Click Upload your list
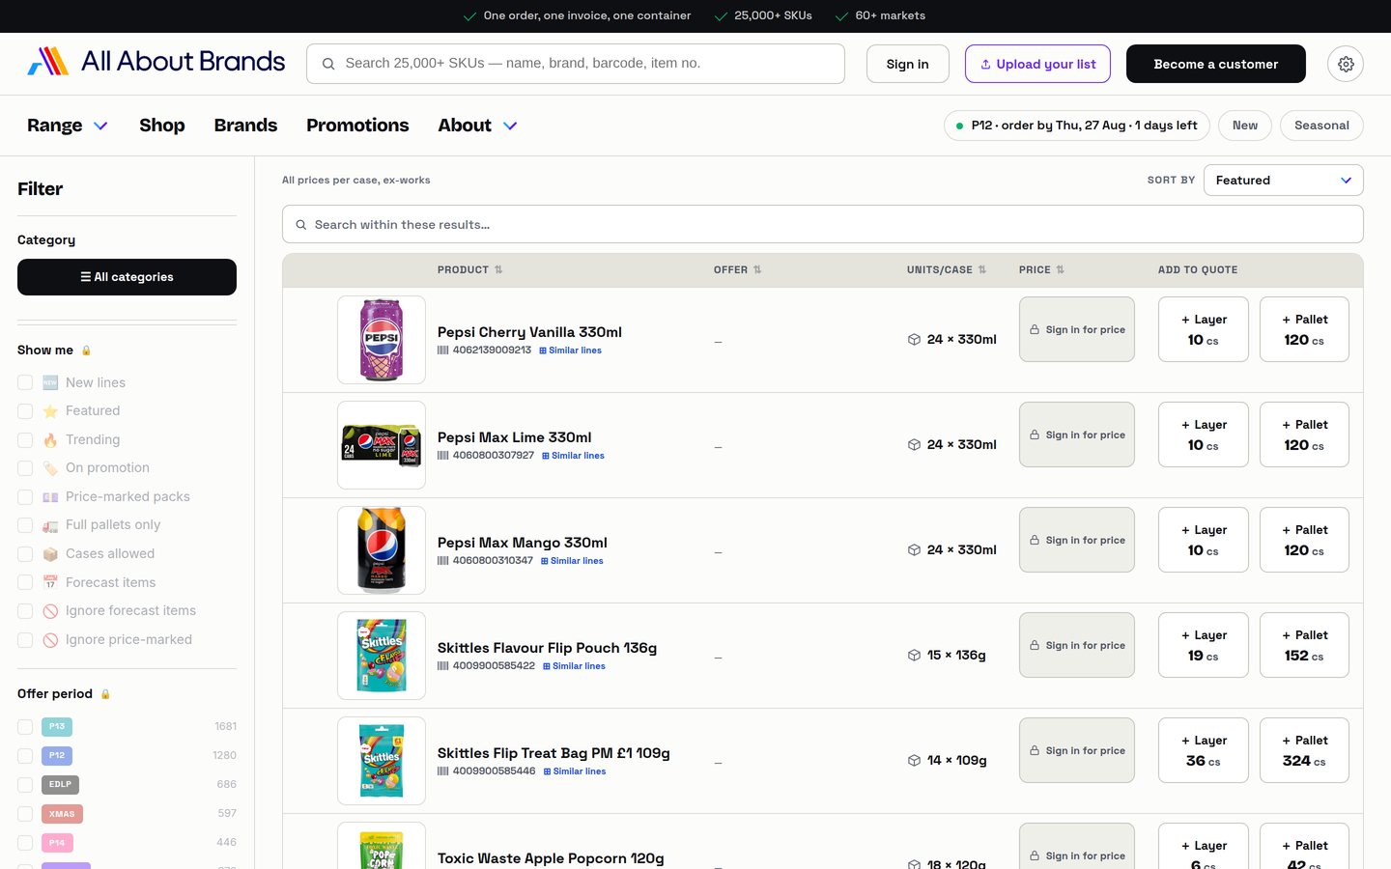Screen dimensions: 1391x869 (x=1037, y=64)
